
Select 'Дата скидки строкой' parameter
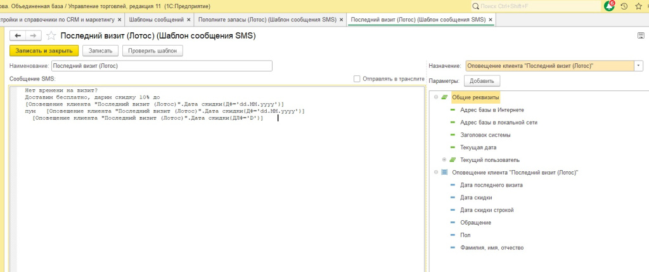tap(487, 209)
